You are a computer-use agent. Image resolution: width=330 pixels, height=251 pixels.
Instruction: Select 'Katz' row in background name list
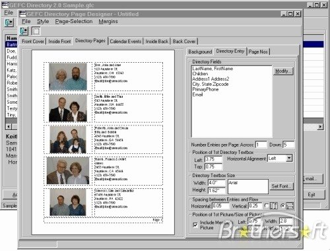click(11, 70)
